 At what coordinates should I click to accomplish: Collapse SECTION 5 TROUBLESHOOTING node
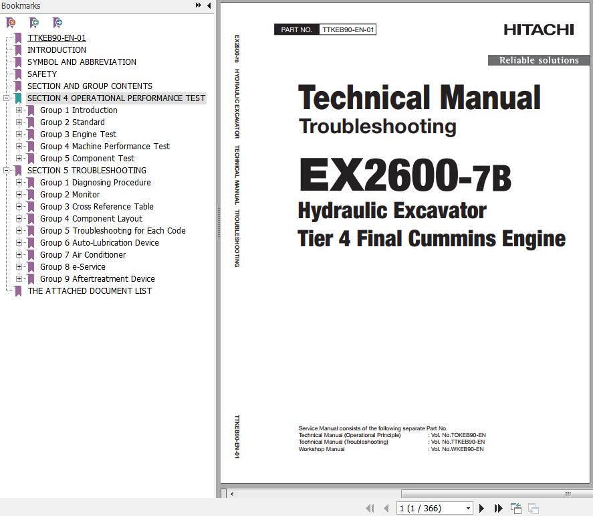[7, 171]
